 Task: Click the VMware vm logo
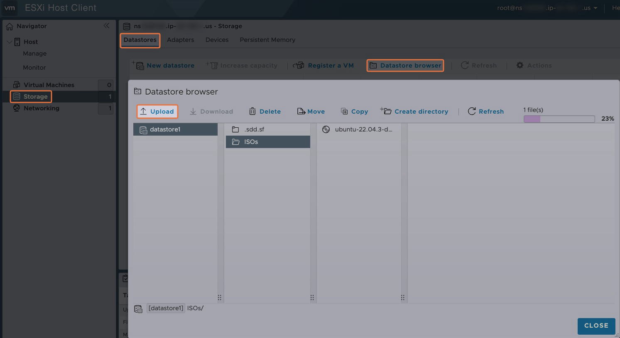pyautogui.click(x=9, y=8)
